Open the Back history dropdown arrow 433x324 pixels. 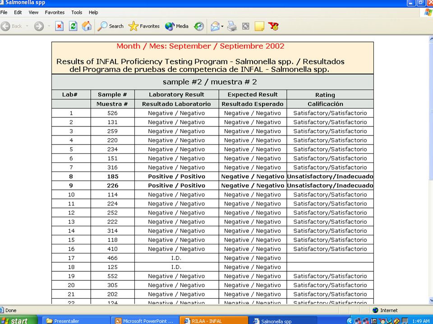(x=27, y=26)
